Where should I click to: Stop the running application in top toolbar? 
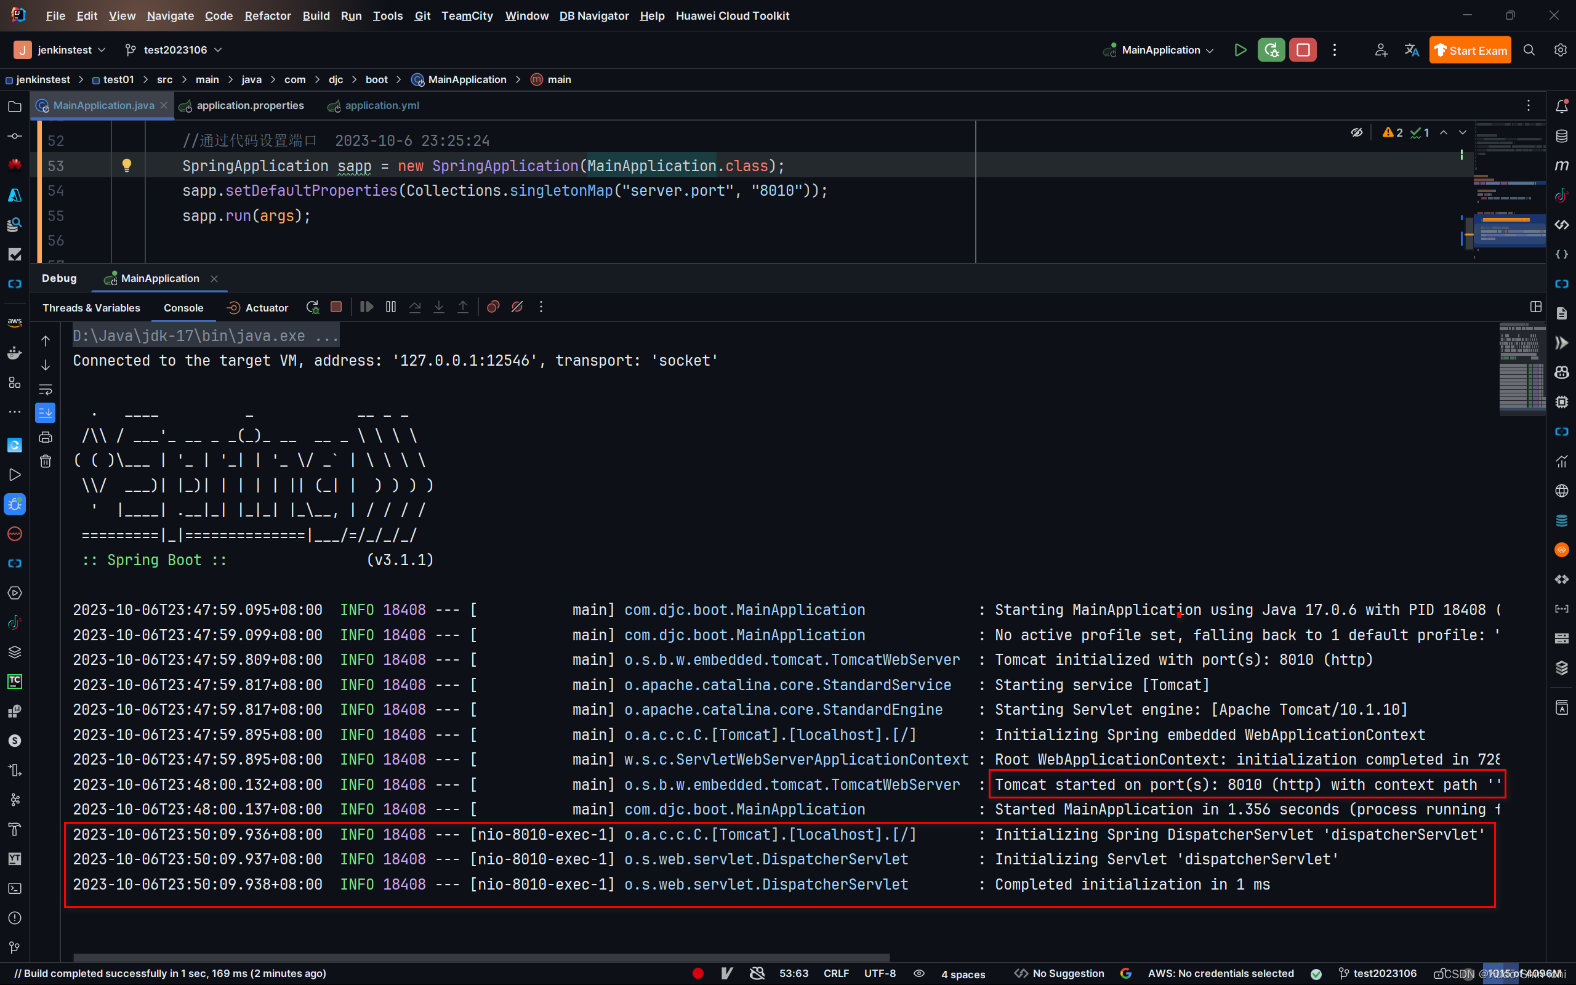point(1303,50)
